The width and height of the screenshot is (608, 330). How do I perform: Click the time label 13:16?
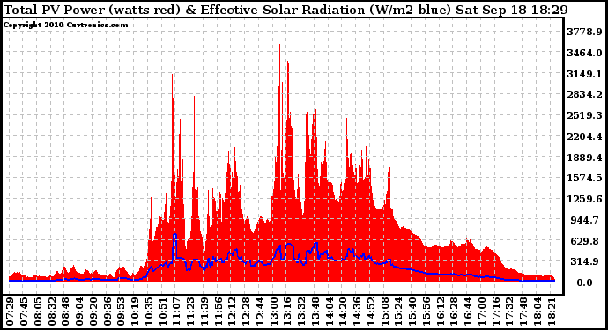click(x=288, y=312)
